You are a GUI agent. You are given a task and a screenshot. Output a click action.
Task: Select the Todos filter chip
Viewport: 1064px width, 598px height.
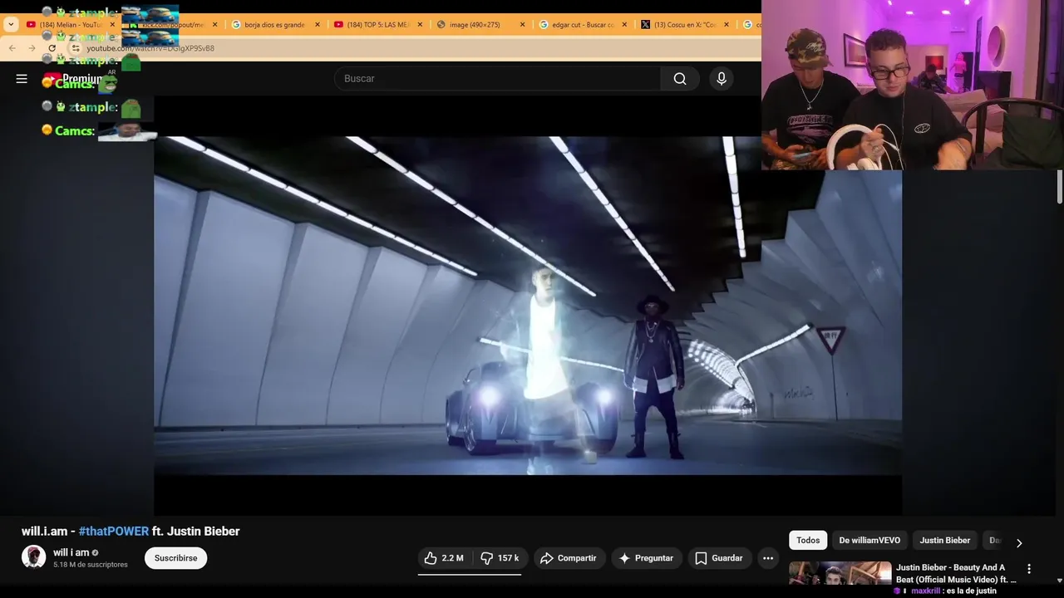[808, 541]
